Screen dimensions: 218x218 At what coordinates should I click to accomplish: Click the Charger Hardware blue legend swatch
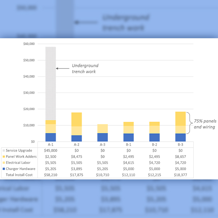pos(4,169)
